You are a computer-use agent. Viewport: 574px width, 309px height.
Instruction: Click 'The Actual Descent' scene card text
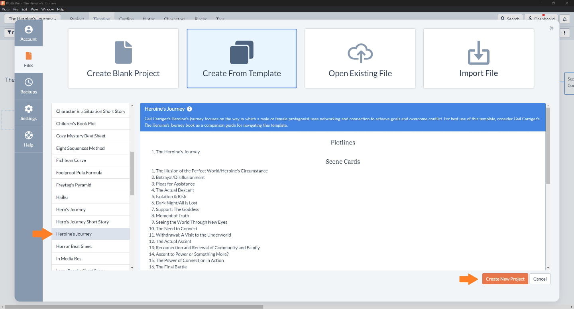pyautogui.click(x=175, y=190)
